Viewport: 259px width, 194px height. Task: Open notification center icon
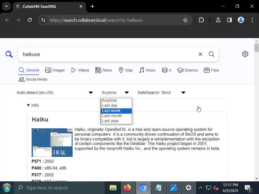248,188
